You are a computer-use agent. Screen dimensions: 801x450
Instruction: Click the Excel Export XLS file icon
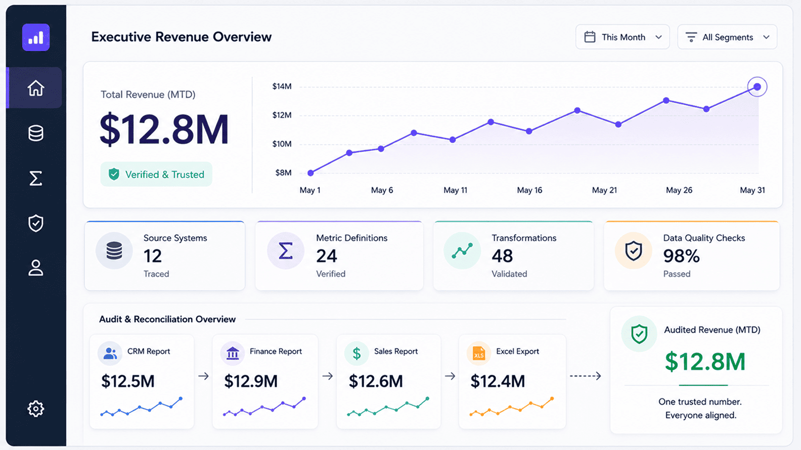tap(478, 353)
